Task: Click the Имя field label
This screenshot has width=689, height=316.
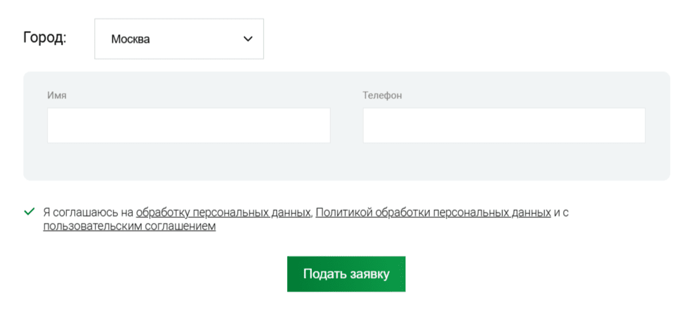Action: click(57, 95)
